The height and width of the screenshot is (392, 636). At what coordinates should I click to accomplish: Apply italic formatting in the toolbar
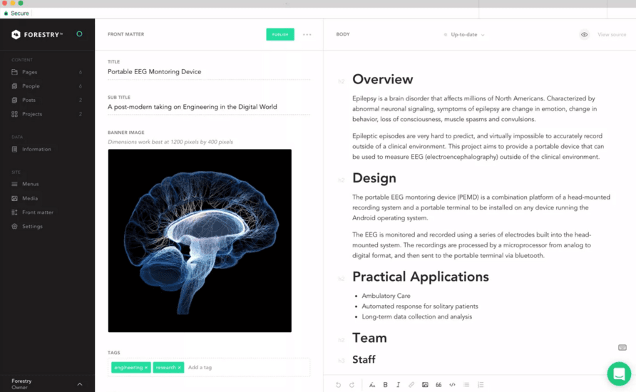[398, 385]
